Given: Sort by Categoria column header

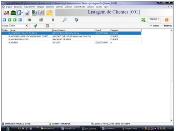Looking at the screenshot, I should pos(126,30).
